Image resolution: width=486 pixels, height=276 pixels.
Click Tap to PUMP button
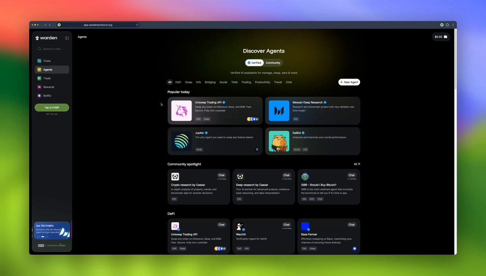(52, 107)
